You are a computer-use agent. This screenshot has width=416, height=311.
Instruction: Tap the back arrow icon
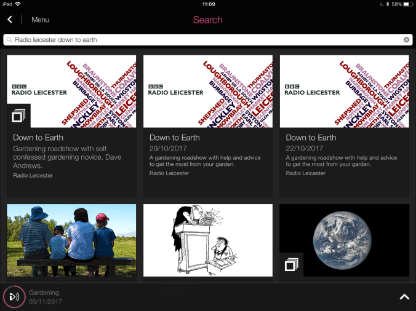(x=10, y=20)
